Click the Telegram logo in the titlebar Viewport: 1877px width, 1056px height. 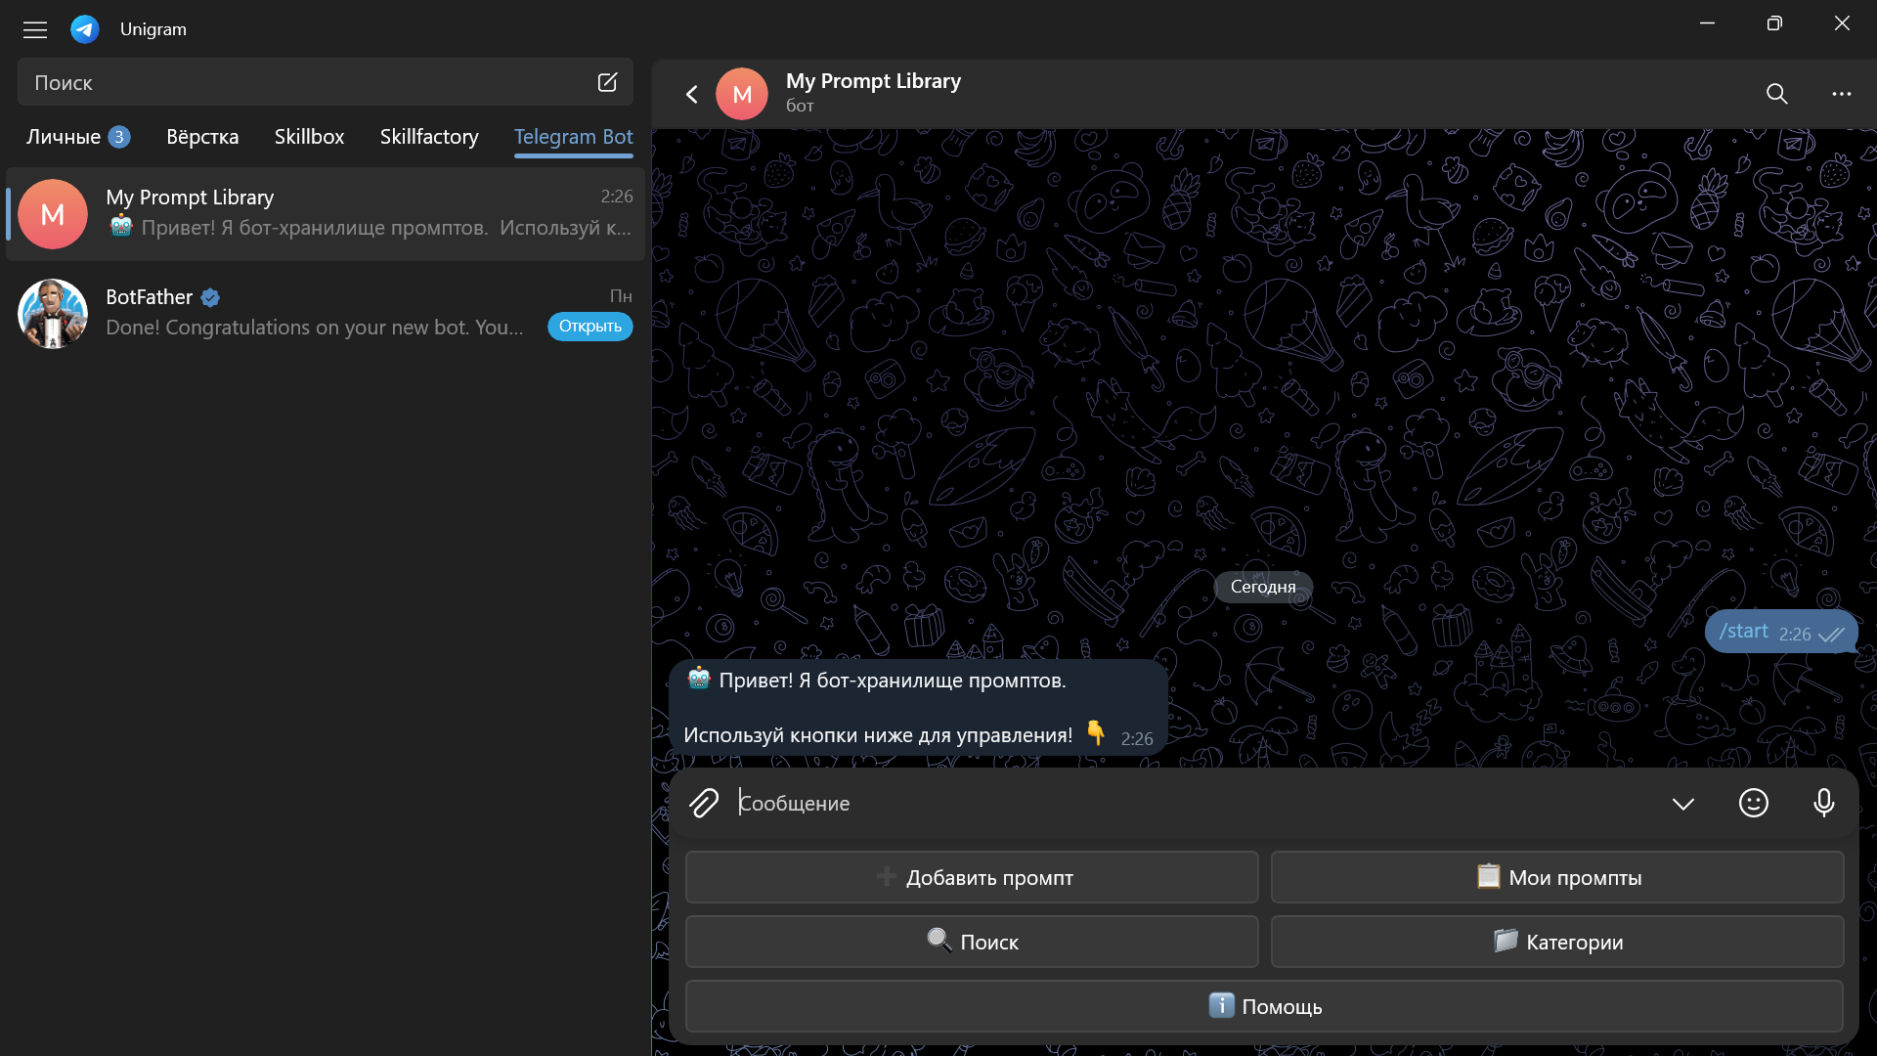(x=84, y=28)
